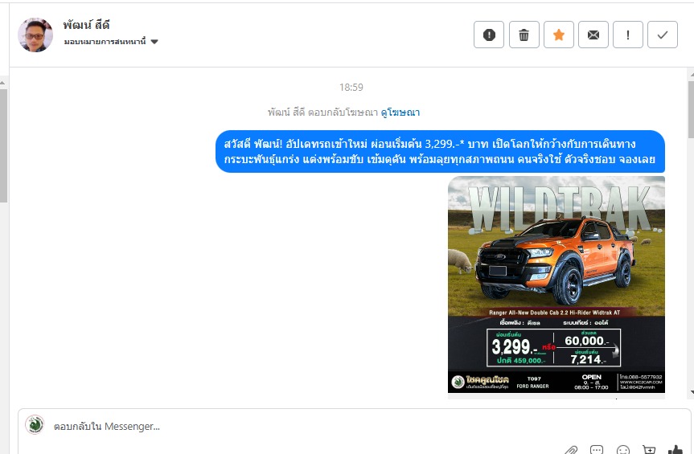Open saved replies speech-bubble icon
The height and width of the screenshot is (454, 694).
point(597,450)
